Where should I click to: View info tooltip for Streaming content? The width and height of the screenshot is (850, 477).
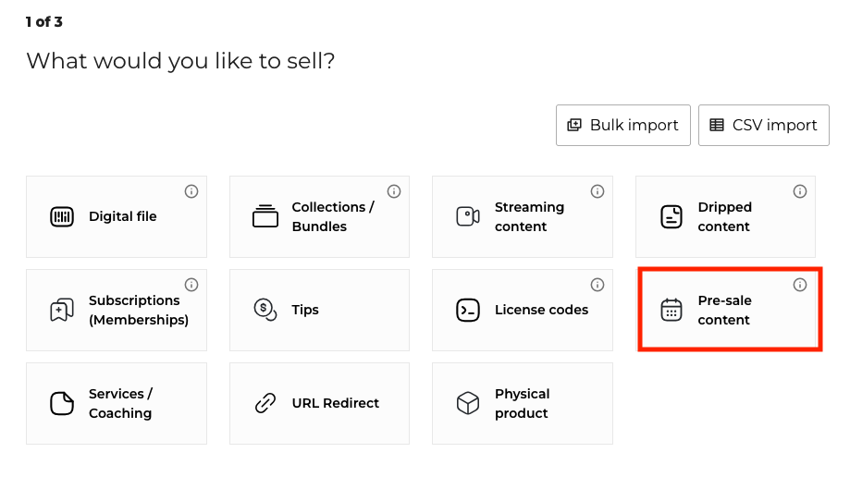[597, 191]
